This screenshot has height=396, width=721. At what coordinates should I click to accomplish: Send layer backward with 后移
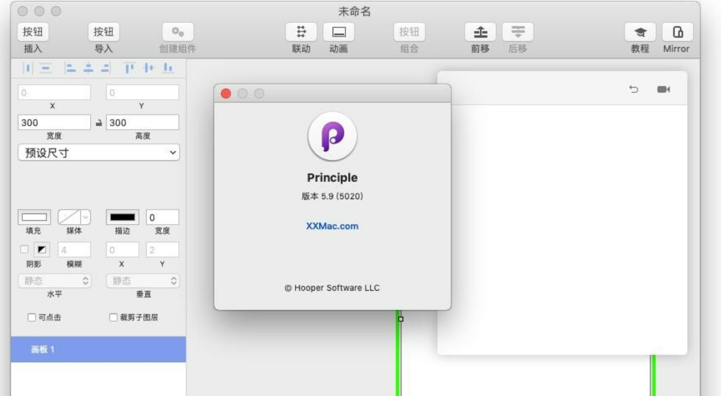click(518, 32)
